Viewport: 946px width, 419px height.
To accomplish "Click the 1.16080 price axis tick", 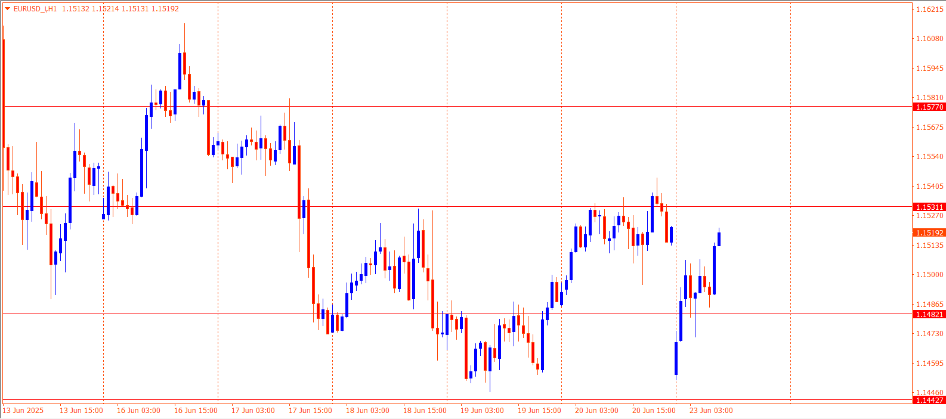I will click(930, 39).
